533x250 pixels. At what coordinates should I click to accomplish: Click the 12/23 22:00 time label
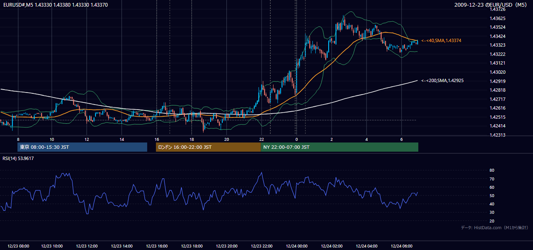[262, 246]
